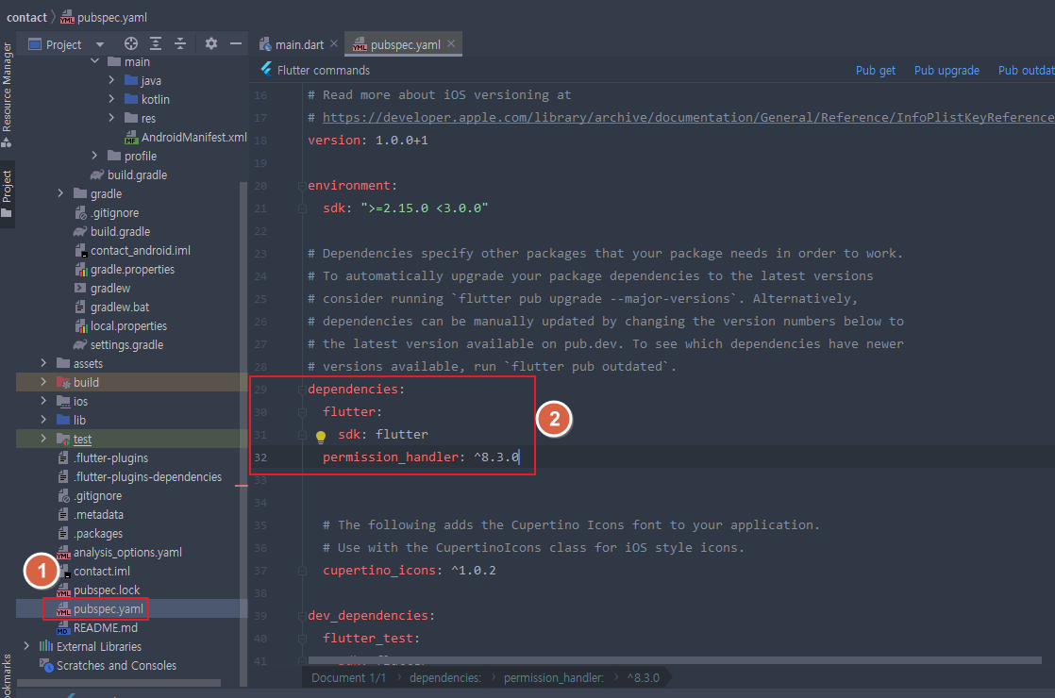This screenshot has height=698, width=1055.
Task: Expand the lib folder
Action: 43,420
